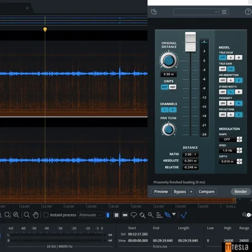
Task: Click the Modulation Shape stepper arrows
Action: point(239,139)
